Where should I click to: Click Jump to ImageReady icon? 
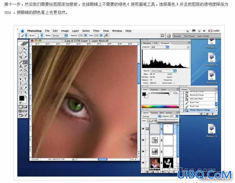(23, 115)
